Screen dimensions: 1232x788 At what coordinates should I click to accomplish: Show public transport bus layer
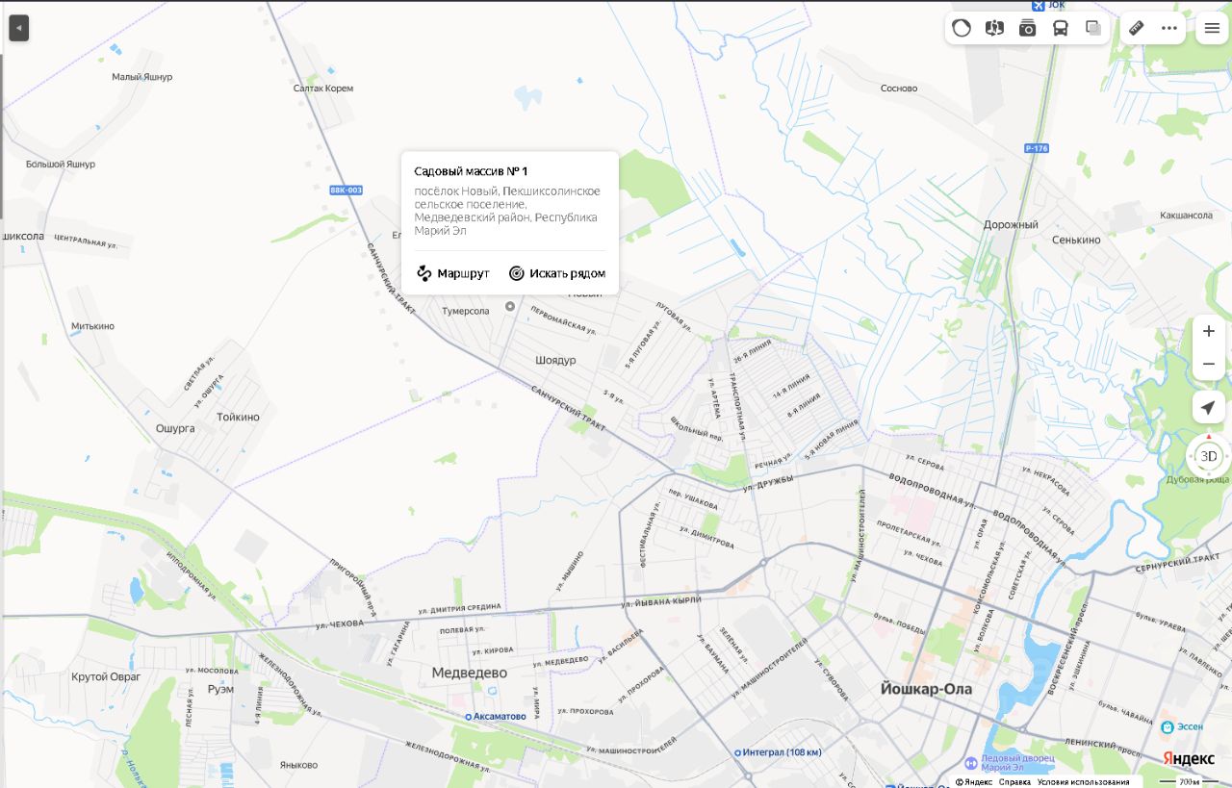tap(1060, 28)
